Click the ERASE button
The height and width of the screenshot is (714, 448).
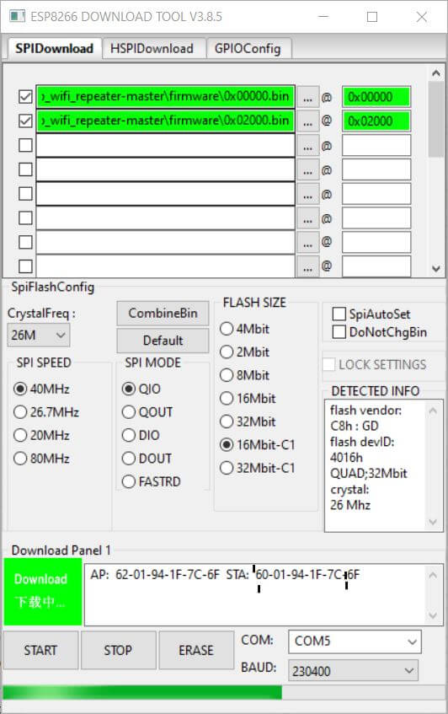click(x=196, y=650)
